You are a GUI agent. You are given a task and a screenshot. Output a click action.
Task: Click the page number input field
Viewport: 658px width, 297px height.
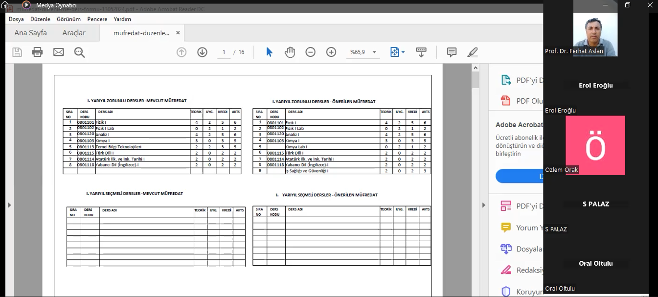click(224, 52)
